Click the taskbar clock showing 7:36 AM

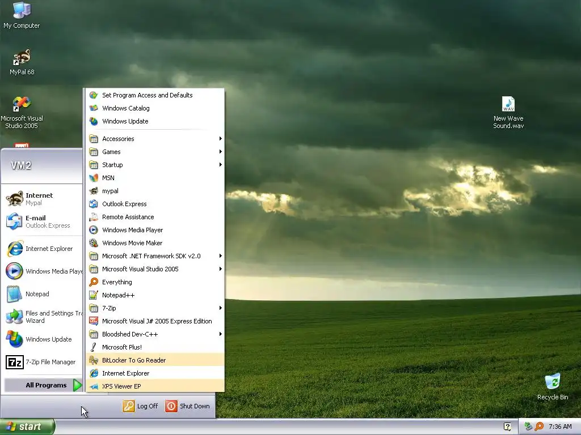[x=560, y=427]
